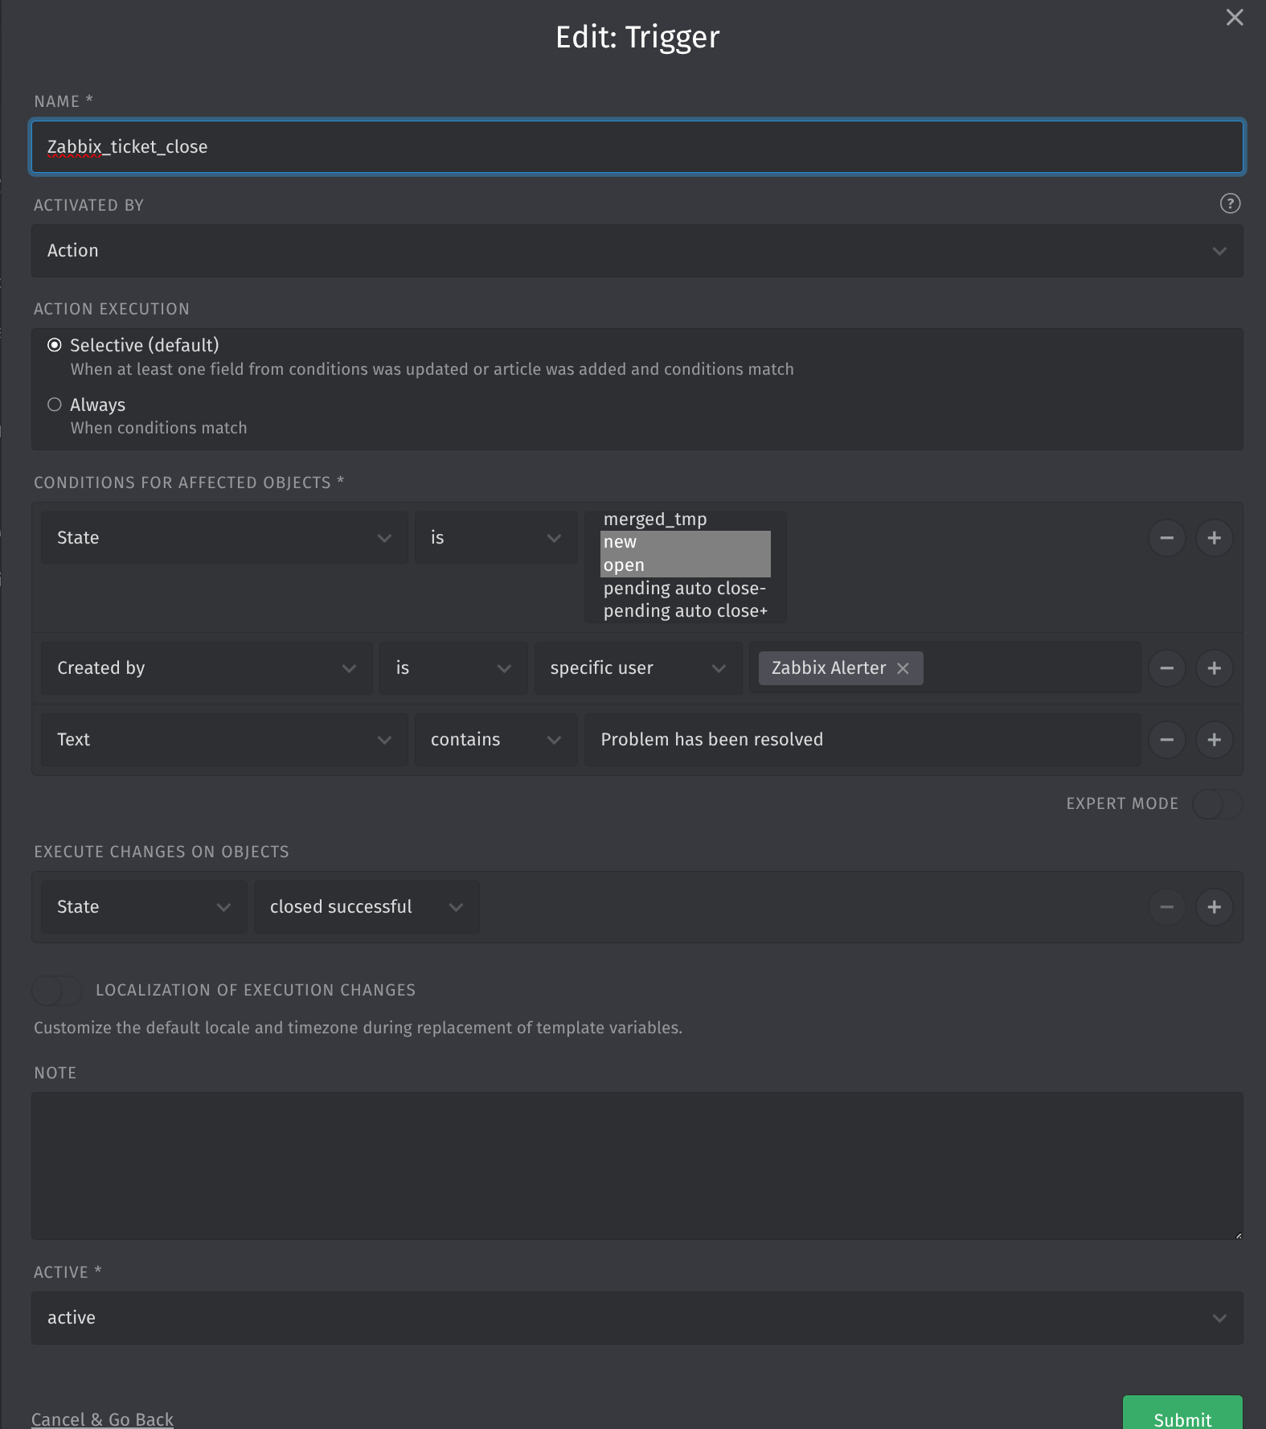Remove the State condition row
Screen dimensions: 1266x1429
point(1166,537)
